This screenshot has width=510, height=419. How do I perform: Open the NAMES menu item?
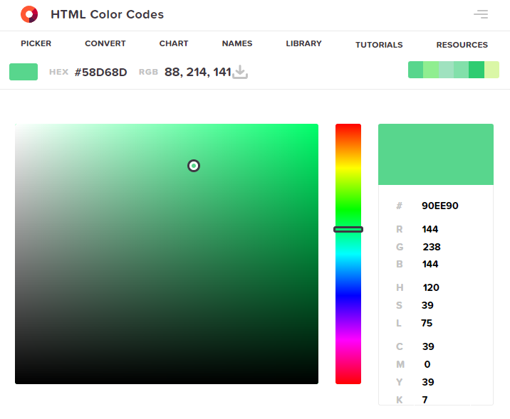pos(237,43)
